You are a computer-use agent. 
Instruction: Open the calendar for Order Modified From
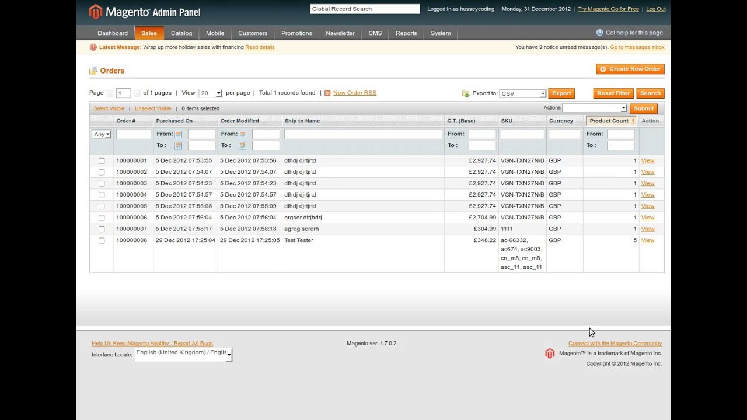coord(242,134)
